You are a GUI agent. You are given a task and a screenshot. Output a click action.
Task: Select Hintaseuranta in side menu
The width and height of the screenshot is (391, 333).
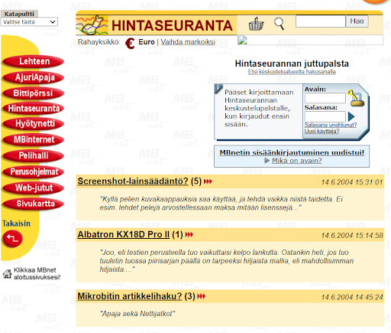(x=33, y=109)
